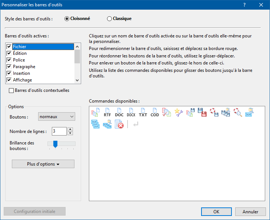Click the double red floppy disk icon
The height and width of the screenshot is (220, 270).
[202, 113]
